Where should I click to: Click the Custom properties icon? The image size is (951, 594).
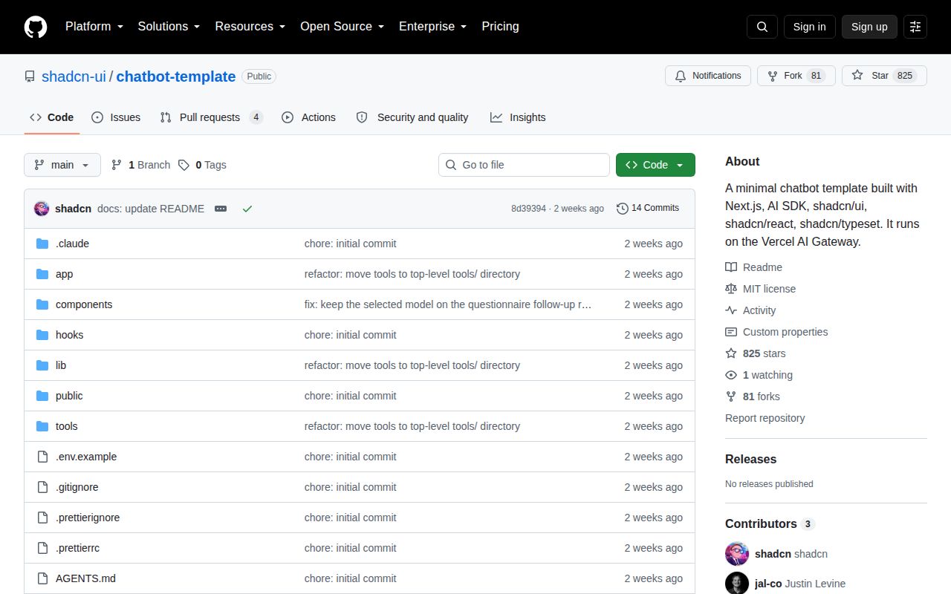731,332
